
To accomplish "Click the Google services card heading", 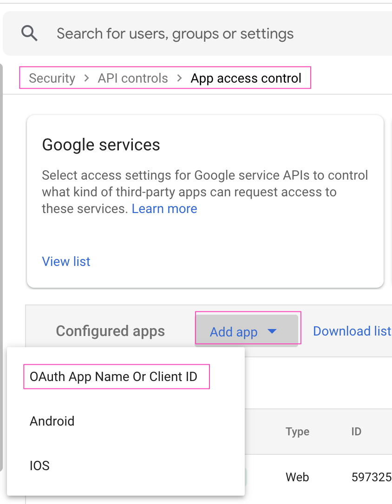I will (x=100, y=145).
